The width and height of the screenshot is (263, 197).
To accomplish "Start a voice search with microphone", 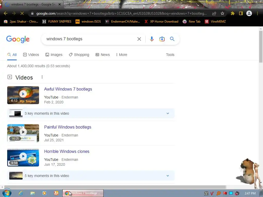I will tap(152, 39).
